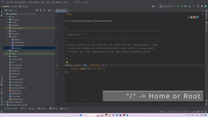Run with coverage icon
208x117 pixels.
(x=186, y=6)
